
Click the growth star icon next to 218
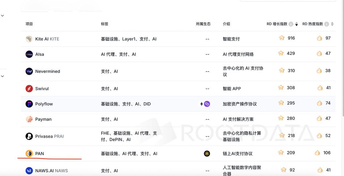tap(282, 135)
